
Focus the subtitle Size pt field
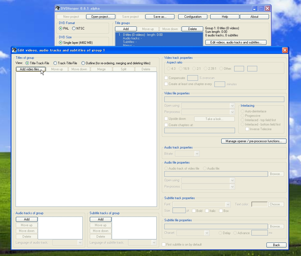click(179, 211)
